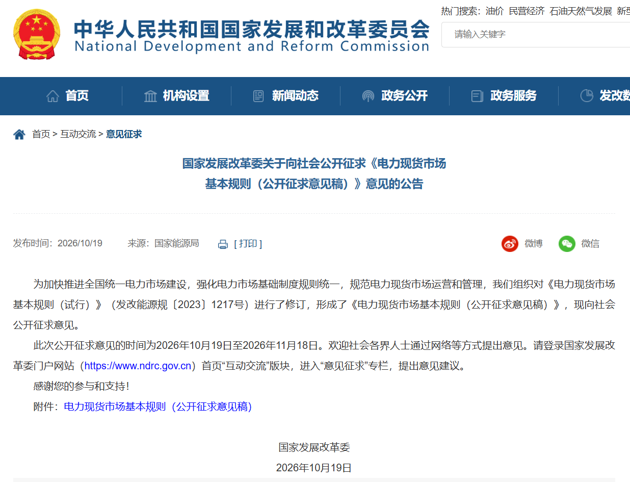Click the closing date 2026年10月19日
This screenshot has height=482, width=630.
[x=314, y=468]
